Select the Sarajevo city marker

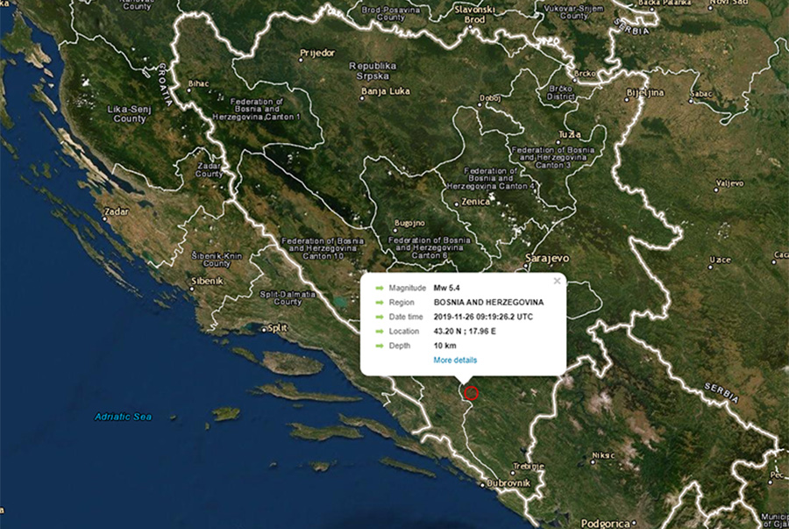click(x=528, y=265)
